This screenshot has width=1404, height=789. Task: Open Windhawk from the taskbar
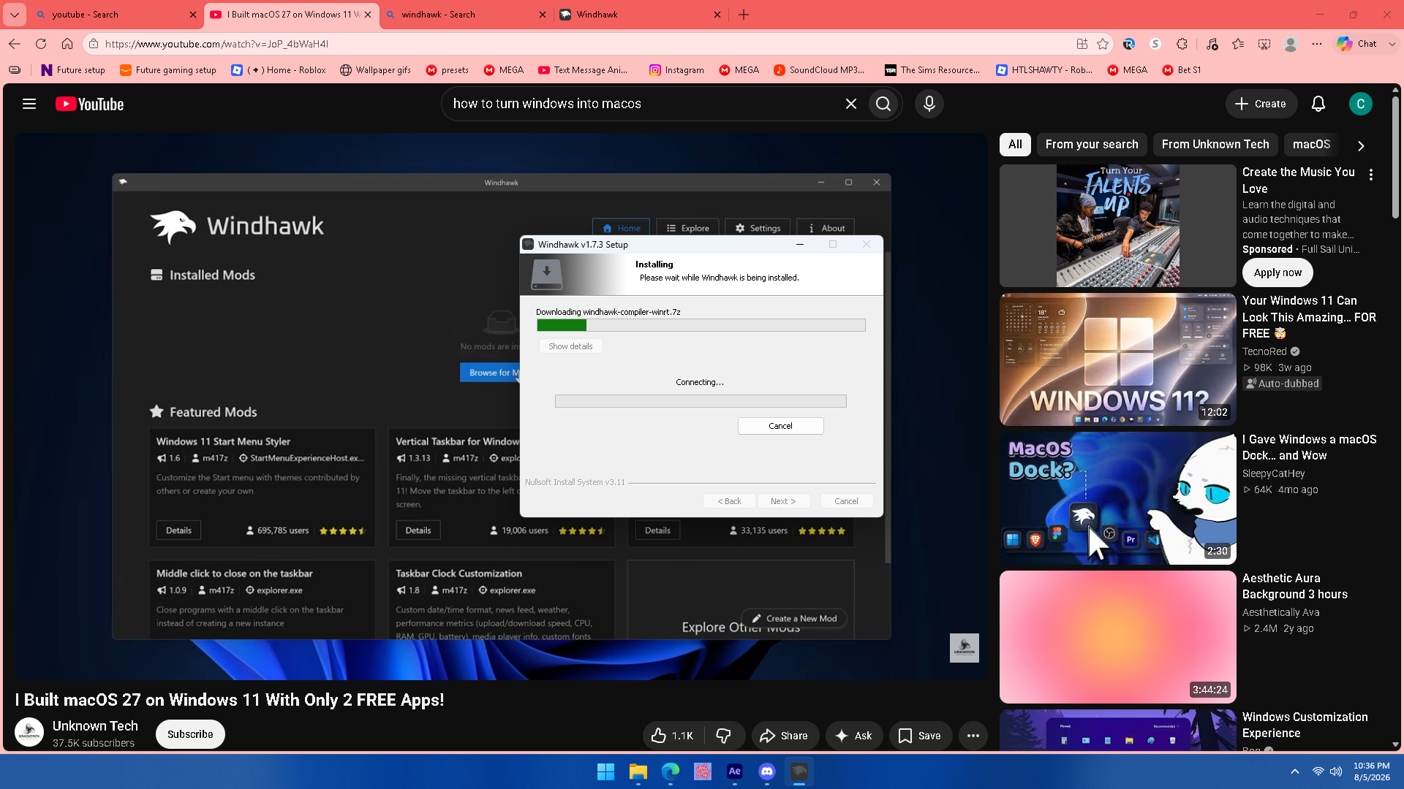pyautogui.click(x=799, y=771)
